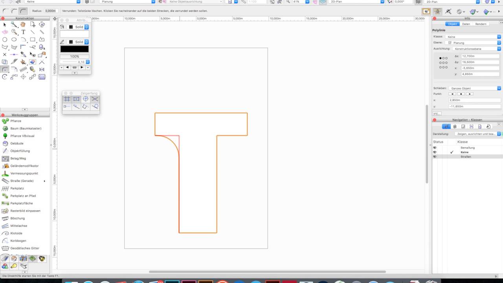
Task: Open line thickness 0,10 dropdown
Action: click(88, 62)
